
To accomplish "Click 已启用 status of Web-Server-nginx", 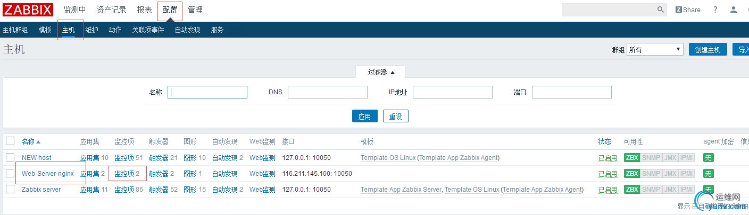I will [x=607, y=174].
